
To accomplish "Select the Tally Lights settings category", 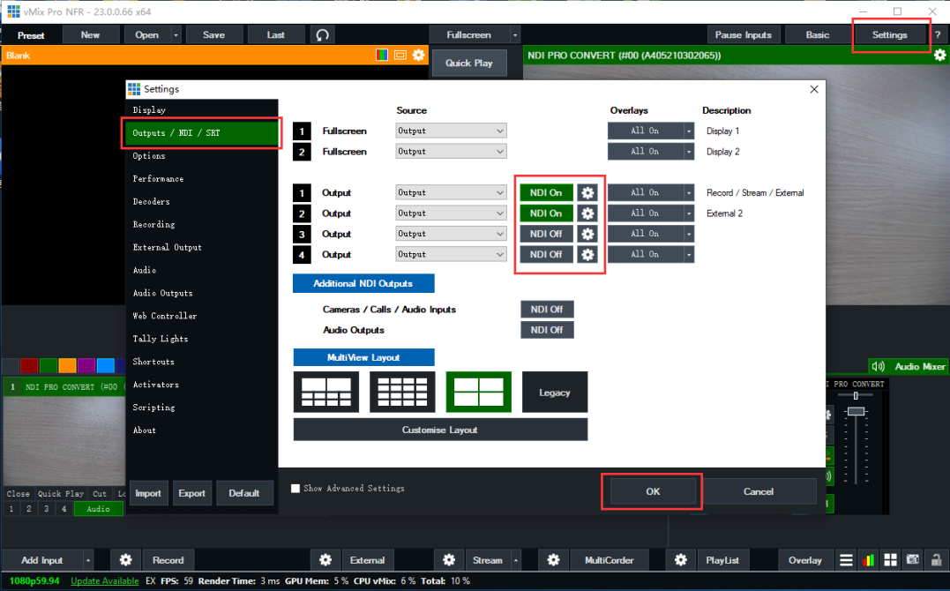I will click(x=202, y=339).
